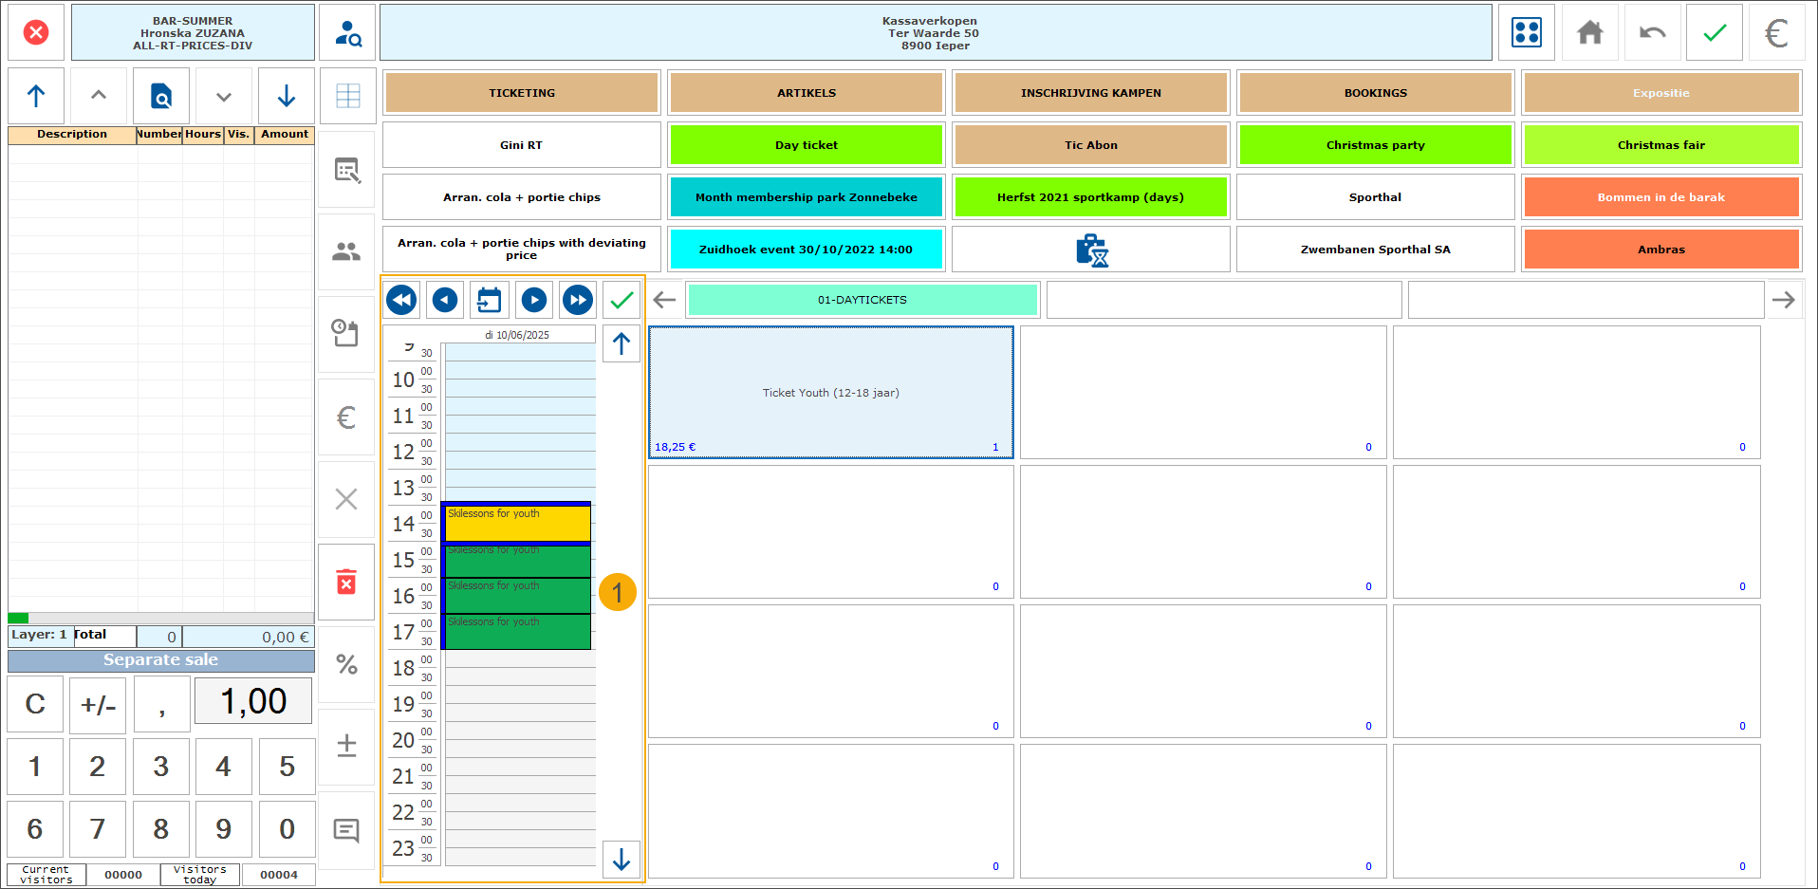Open the TICKETING category
Screen dimensions: 1818x889
pos(521,93)
